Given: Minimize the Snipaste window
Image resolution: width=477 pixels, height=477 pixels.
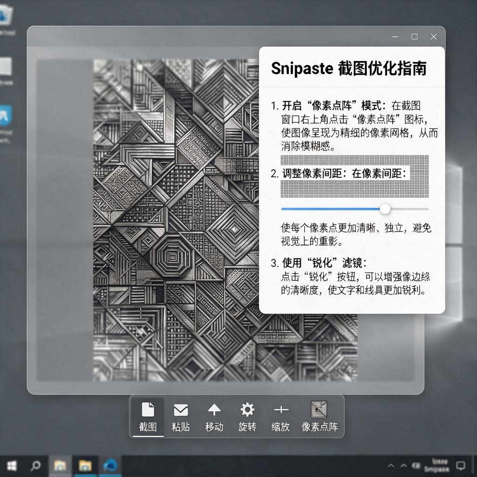Looking at the screenshot, I should click(x=395, y=36).
